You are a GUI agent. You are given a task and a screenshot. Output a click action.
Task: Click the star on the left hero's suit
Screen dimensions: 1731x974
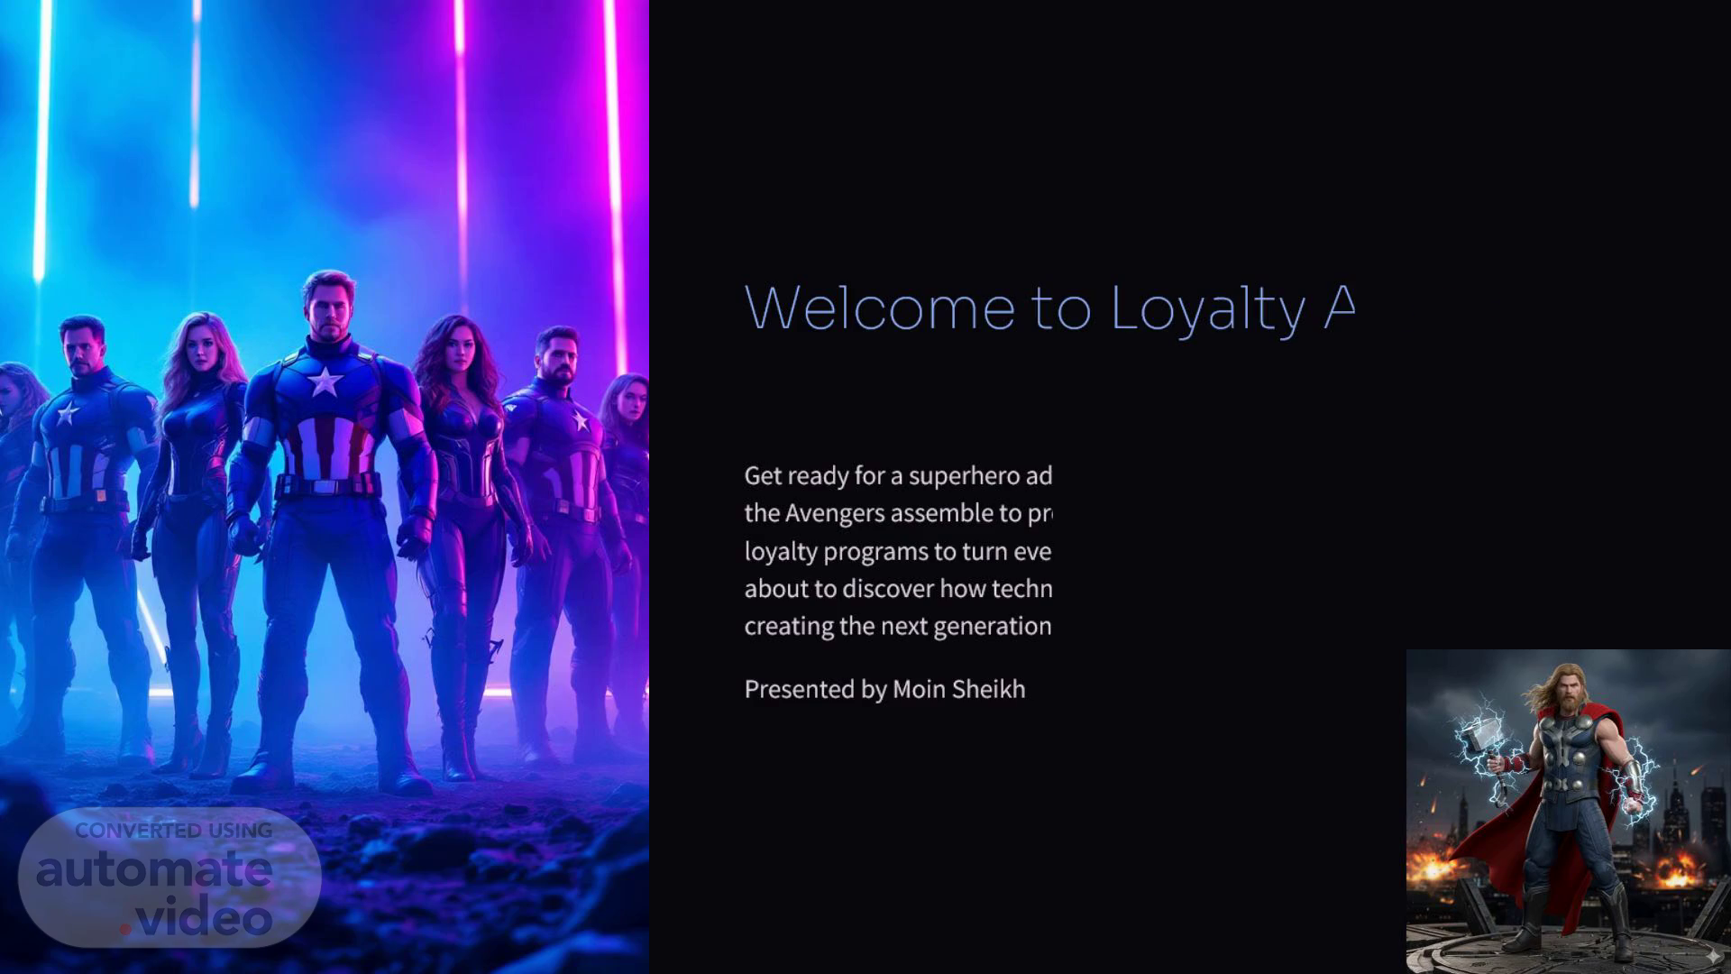tap(68, 413)
